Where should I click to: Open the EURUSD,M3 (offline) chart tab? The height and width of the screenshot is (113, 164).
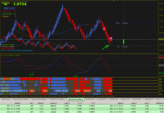[x=21, y=99]
